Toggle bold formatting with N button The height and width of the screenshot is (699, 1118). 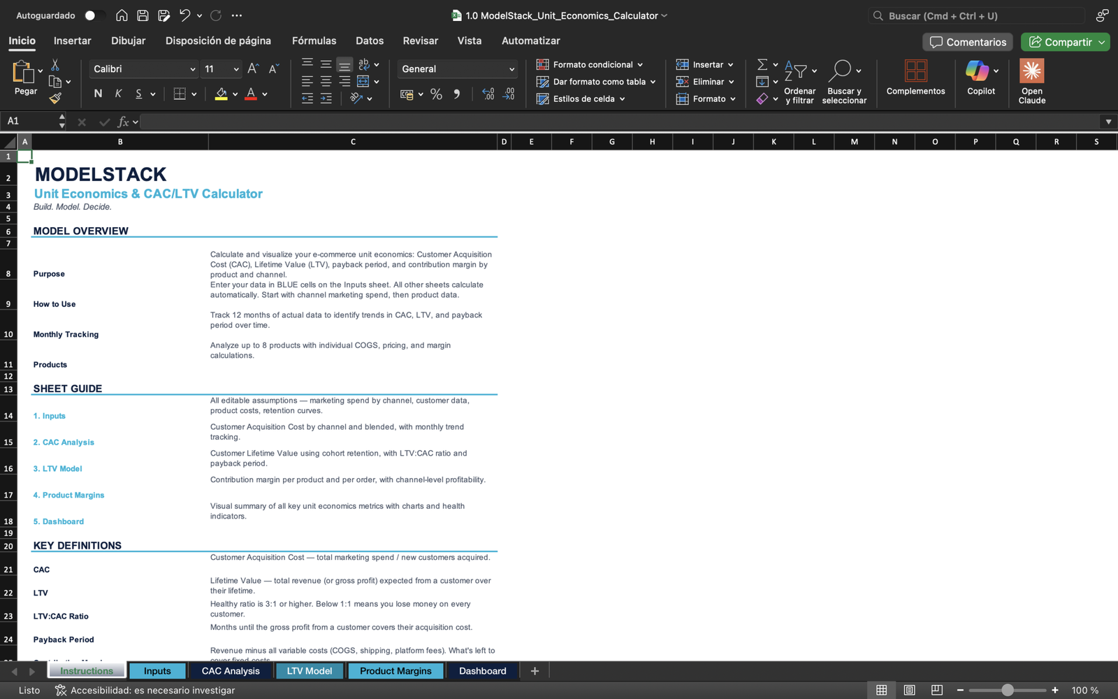coord(98,94)
